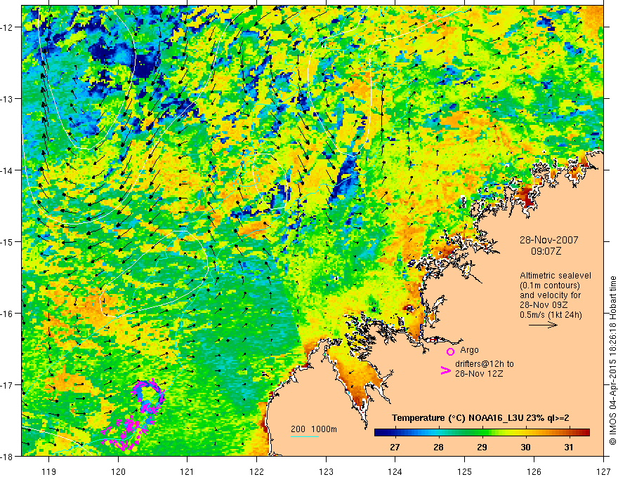Click the time text 09:07Z
The image size is (618, 477).
click(x=546, y=251)
